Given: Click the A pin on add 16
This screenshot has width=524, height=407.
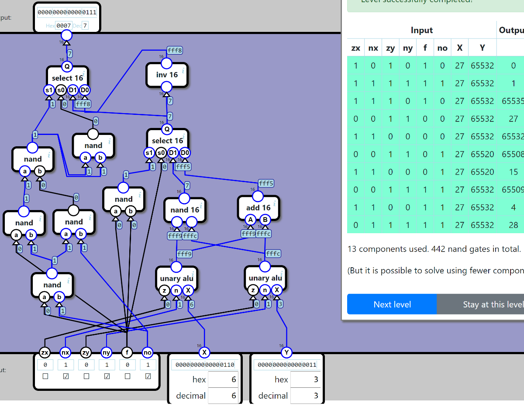Looking at the screenshot, I should [251, 220].
